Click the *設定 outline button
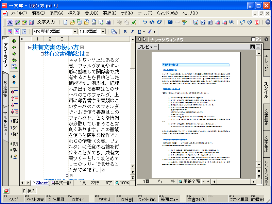This screenshot has width=272, height=204. [14, 143]
